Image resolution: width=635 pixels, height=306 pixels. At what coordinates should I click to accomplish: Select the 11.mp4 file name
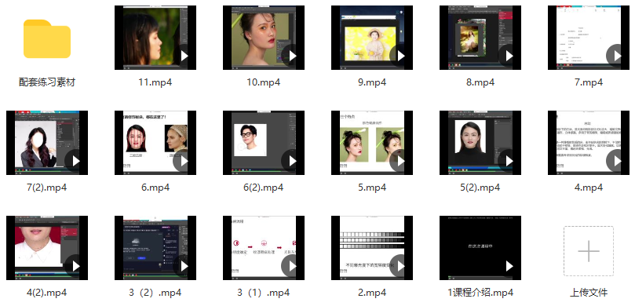[155, 82]
